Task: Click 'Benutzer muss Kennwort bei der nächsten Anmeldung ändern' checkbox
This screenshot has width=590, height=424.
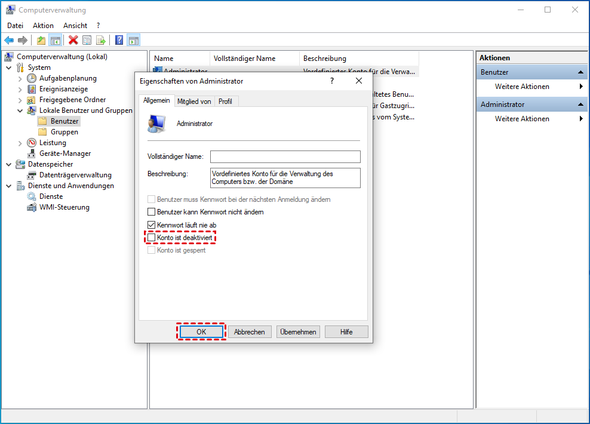Action: pyautogui.click(x=151, y=199)
